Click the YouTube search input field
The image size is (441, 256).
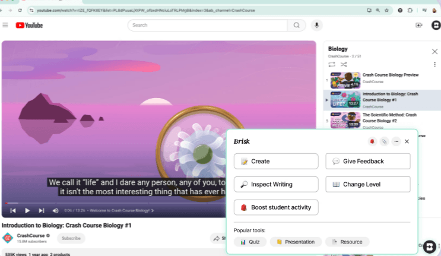(x=208, y=26)
